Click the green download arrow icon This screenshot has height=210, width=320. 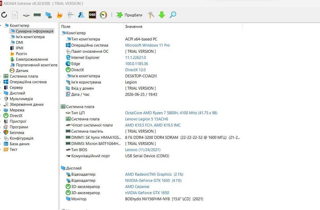point(162,15)
